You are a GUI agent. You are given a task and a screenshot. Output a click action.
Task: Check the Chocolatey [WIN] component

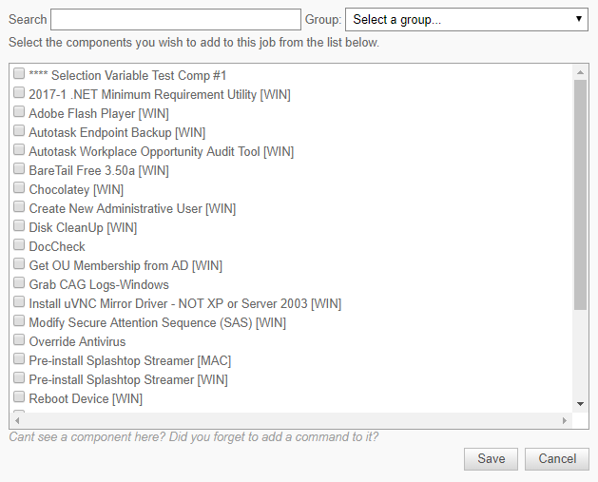click(19, 187)
